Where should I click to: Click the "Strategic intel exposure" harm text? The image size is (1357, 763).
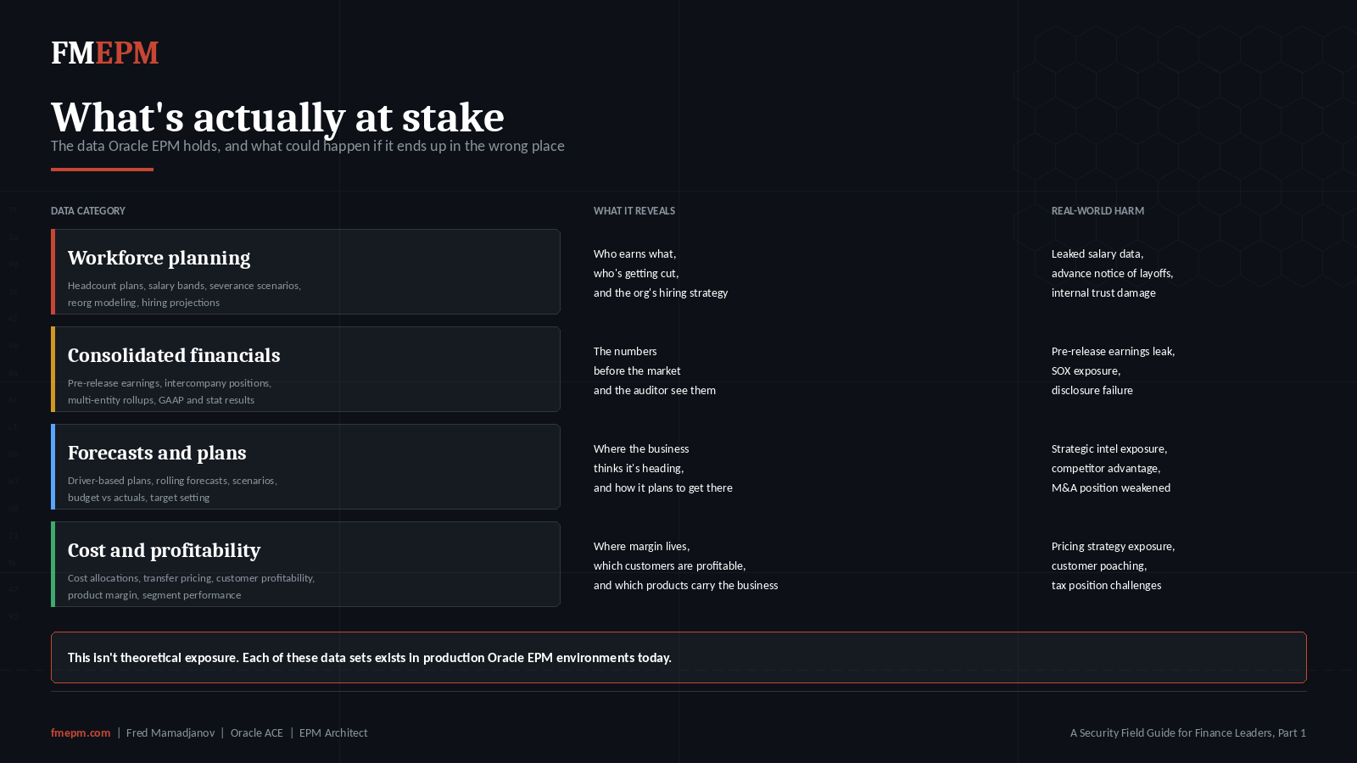point(1109,449)
